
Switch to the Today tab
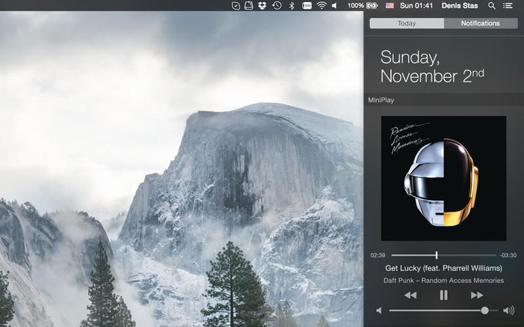pyautogui.click(x=407, y=23)
